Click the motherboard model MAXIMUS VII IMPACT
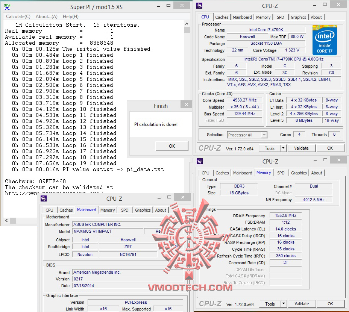The height and width of the screenshot is (312, 349). point(108,231)
